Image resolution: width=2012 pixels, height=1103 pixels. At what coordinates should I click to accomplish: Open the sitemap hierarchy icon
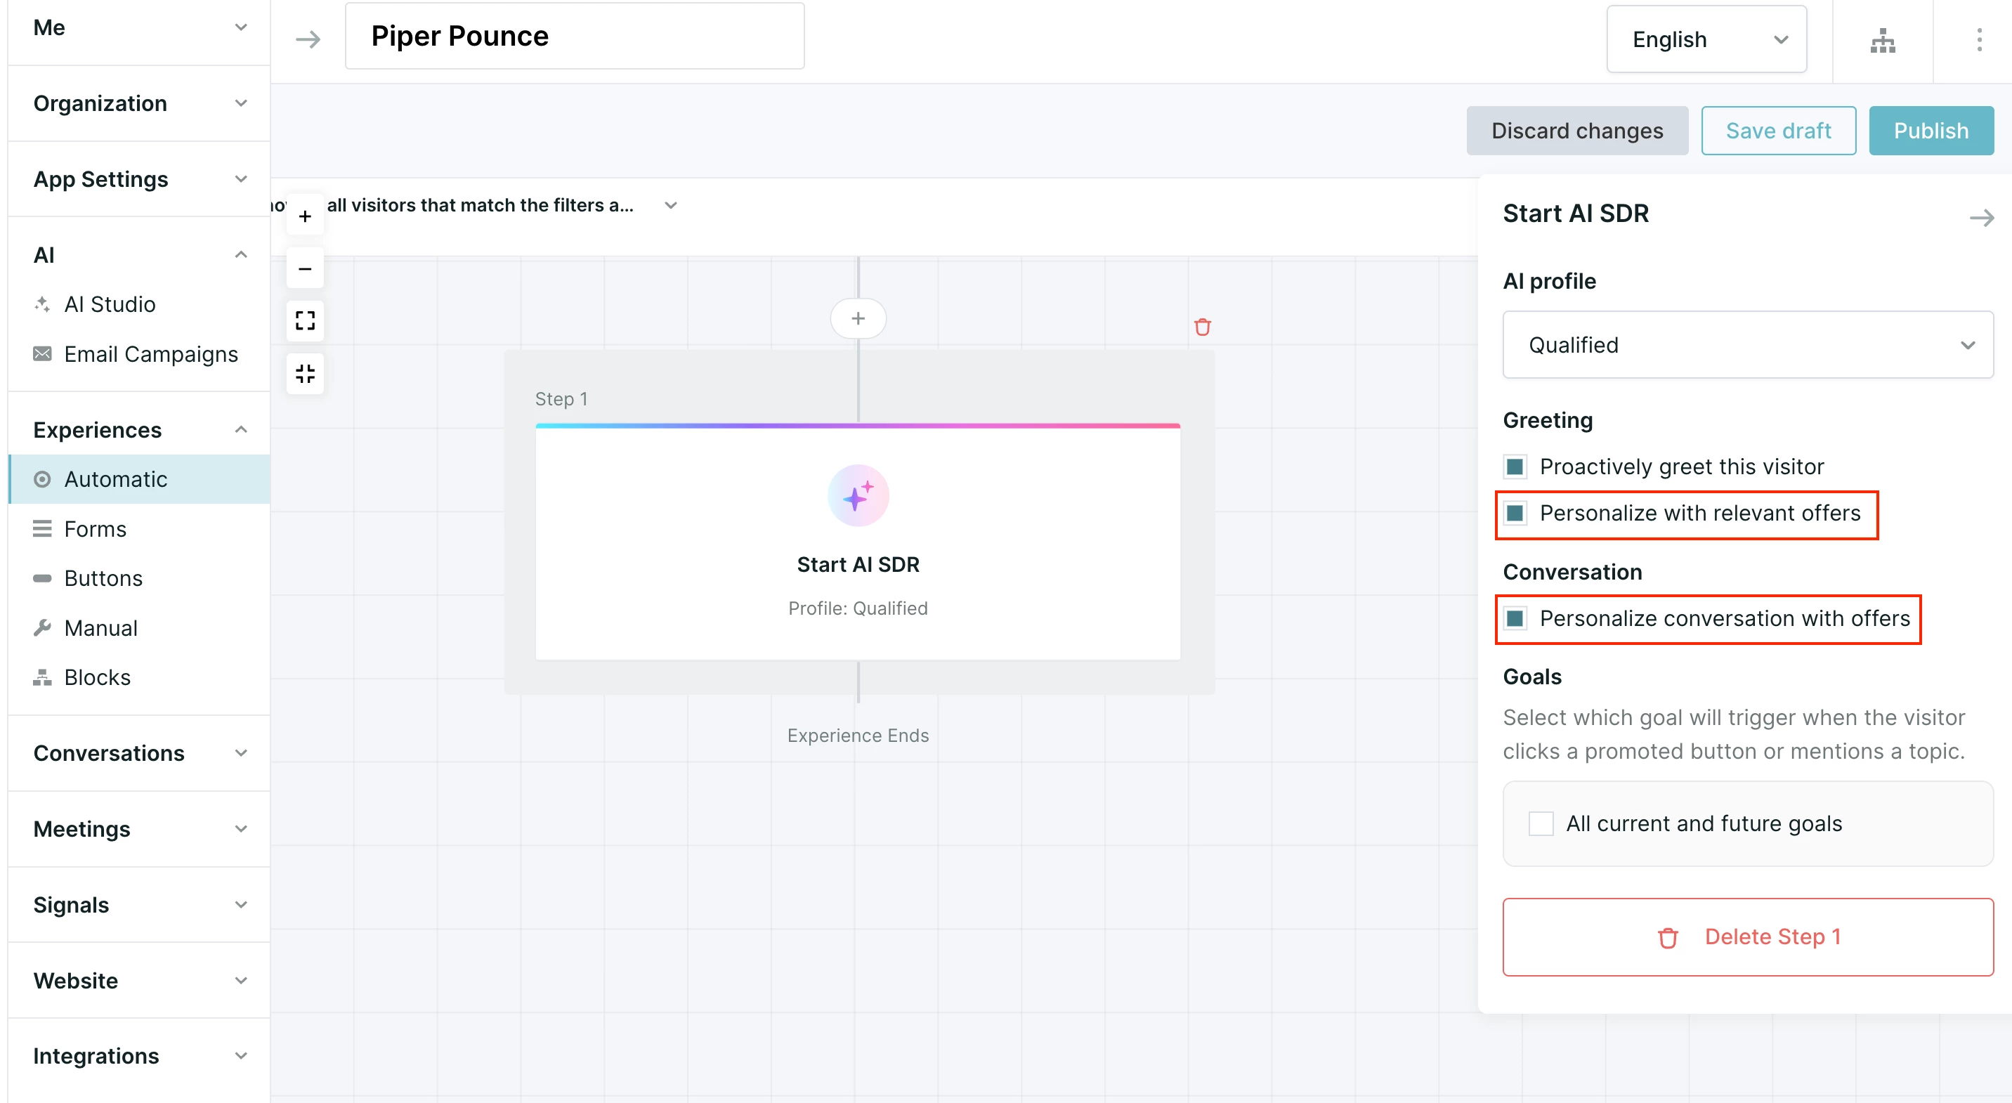click(x=1882, y=41)
